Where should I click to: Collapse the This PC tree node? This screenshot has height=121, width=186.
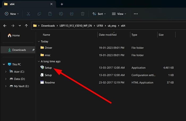[x=4, y=64]
